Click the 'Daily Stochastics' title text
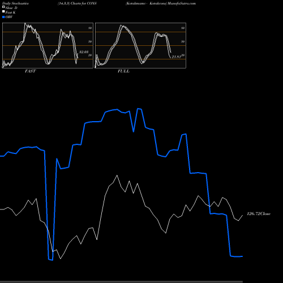This screenshot has height=283, width=283. coord(15,3)
